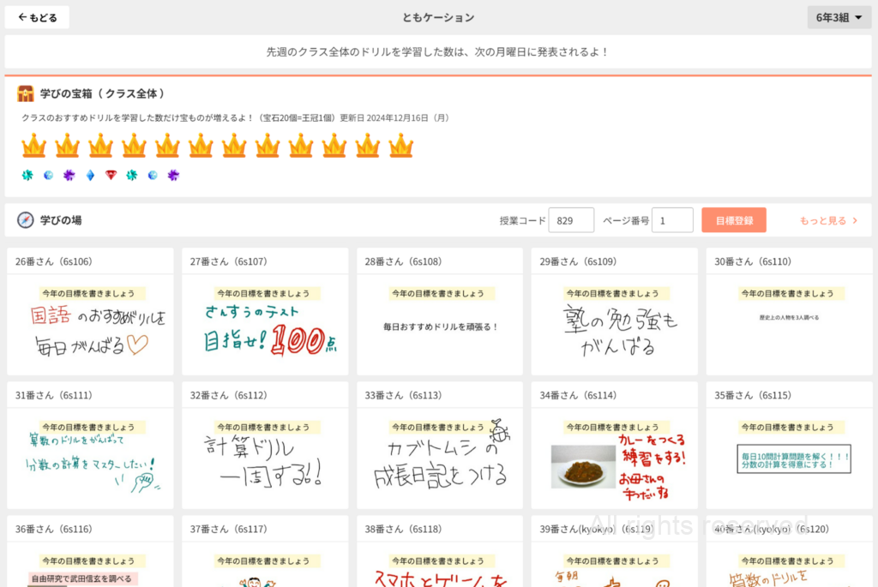Focus the ページ番号 input field

click(x=672, y=220)
